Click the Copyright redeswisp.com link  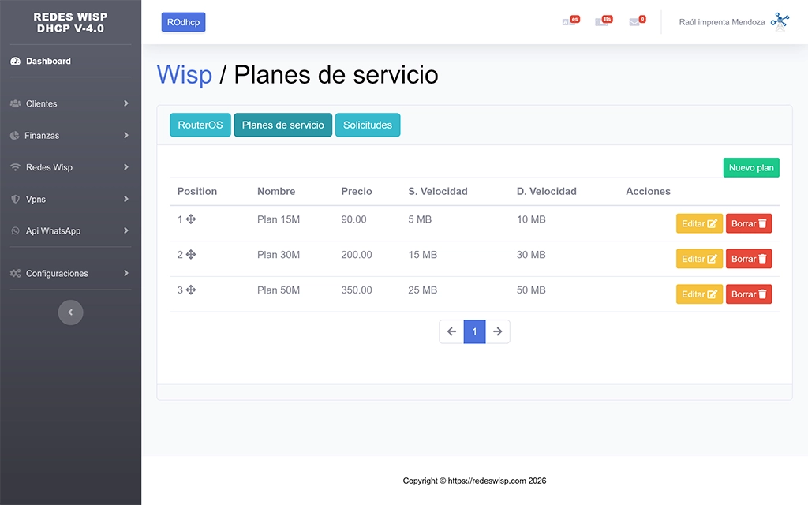(474, 481)
